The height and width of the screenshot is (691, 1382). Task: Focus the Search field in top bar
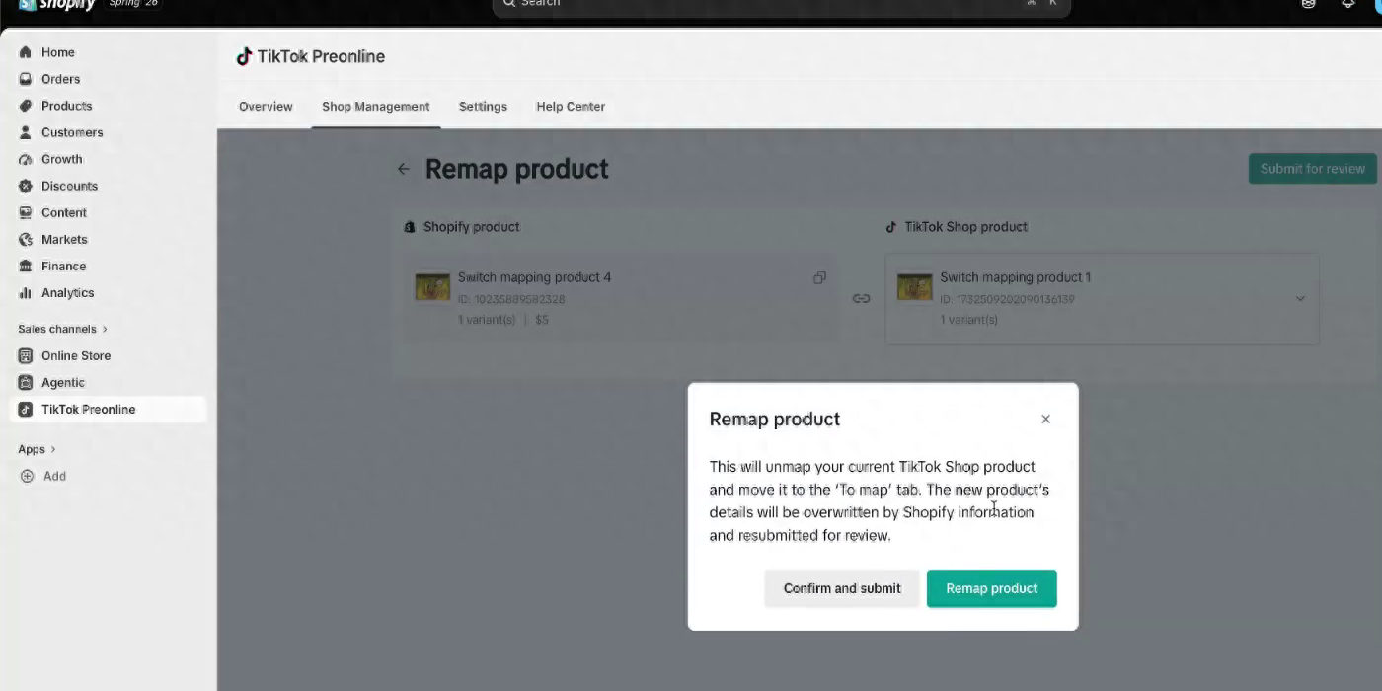coord(782,6)
